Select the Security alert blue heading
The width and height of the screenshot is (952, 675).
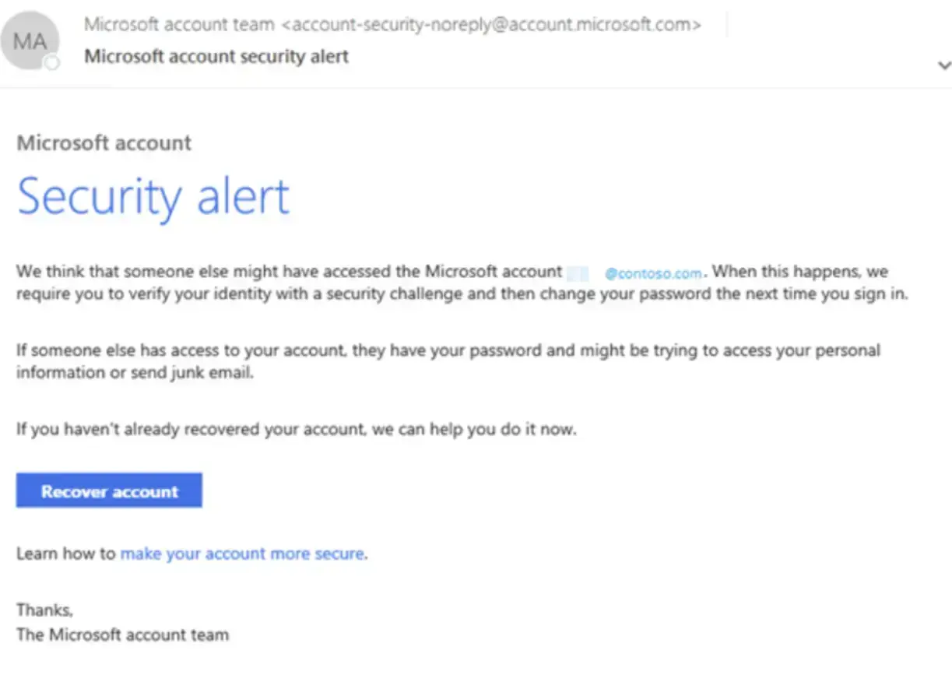[153, 196]
